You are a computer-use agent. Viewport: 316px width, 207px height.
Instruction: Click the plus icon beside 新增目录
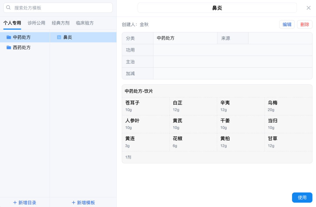pos(15,203)
